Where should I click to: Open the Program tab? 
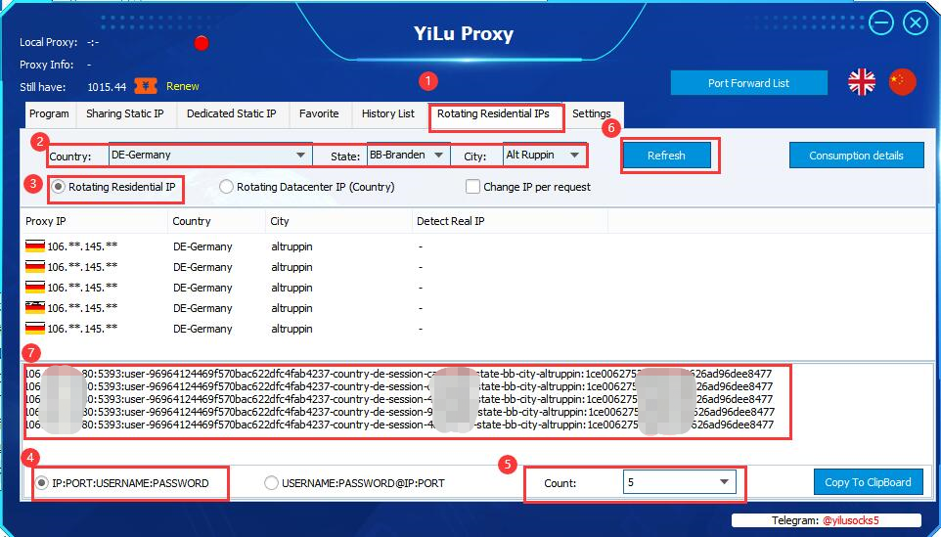[49, 114]
